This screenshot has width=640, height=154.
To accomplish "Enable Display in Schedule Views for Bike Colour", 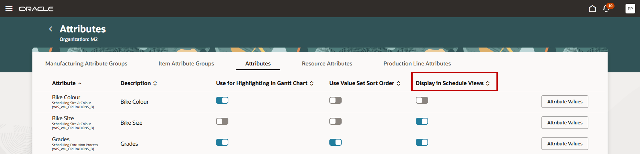I will [x=422, y=100].
